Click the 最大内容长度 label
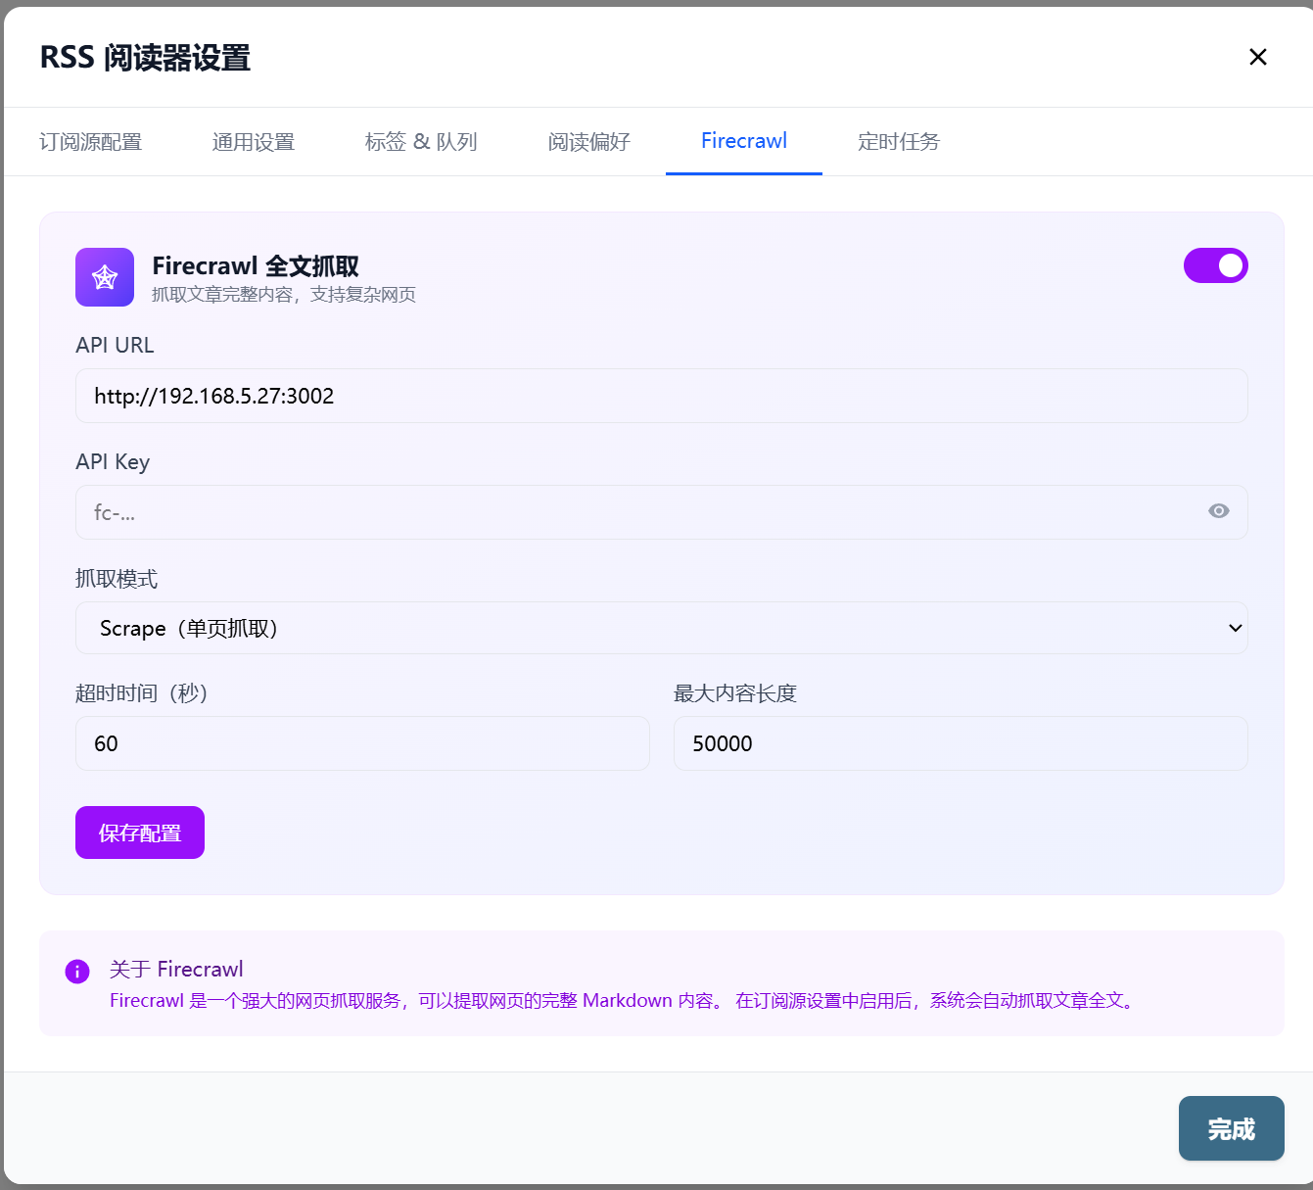This screenshot has width=1313, height=1190. tap(735, 693)
